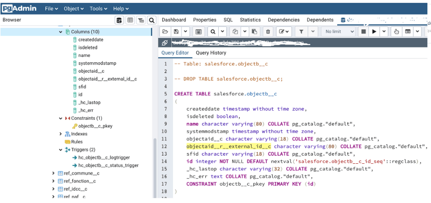431x203 pixels.
Task: Click the filter funnel icon
Action: click(x=301, y=32)
